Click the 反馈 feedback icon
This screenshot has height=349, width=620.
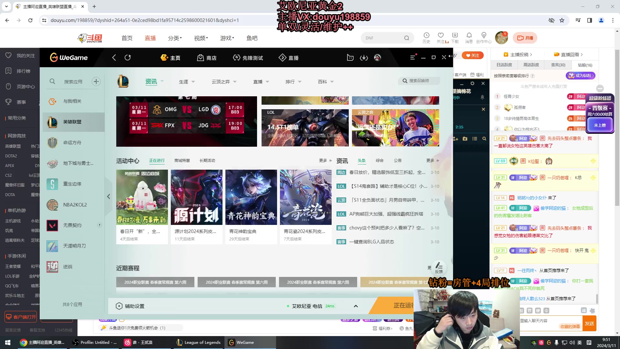point(439,268)
